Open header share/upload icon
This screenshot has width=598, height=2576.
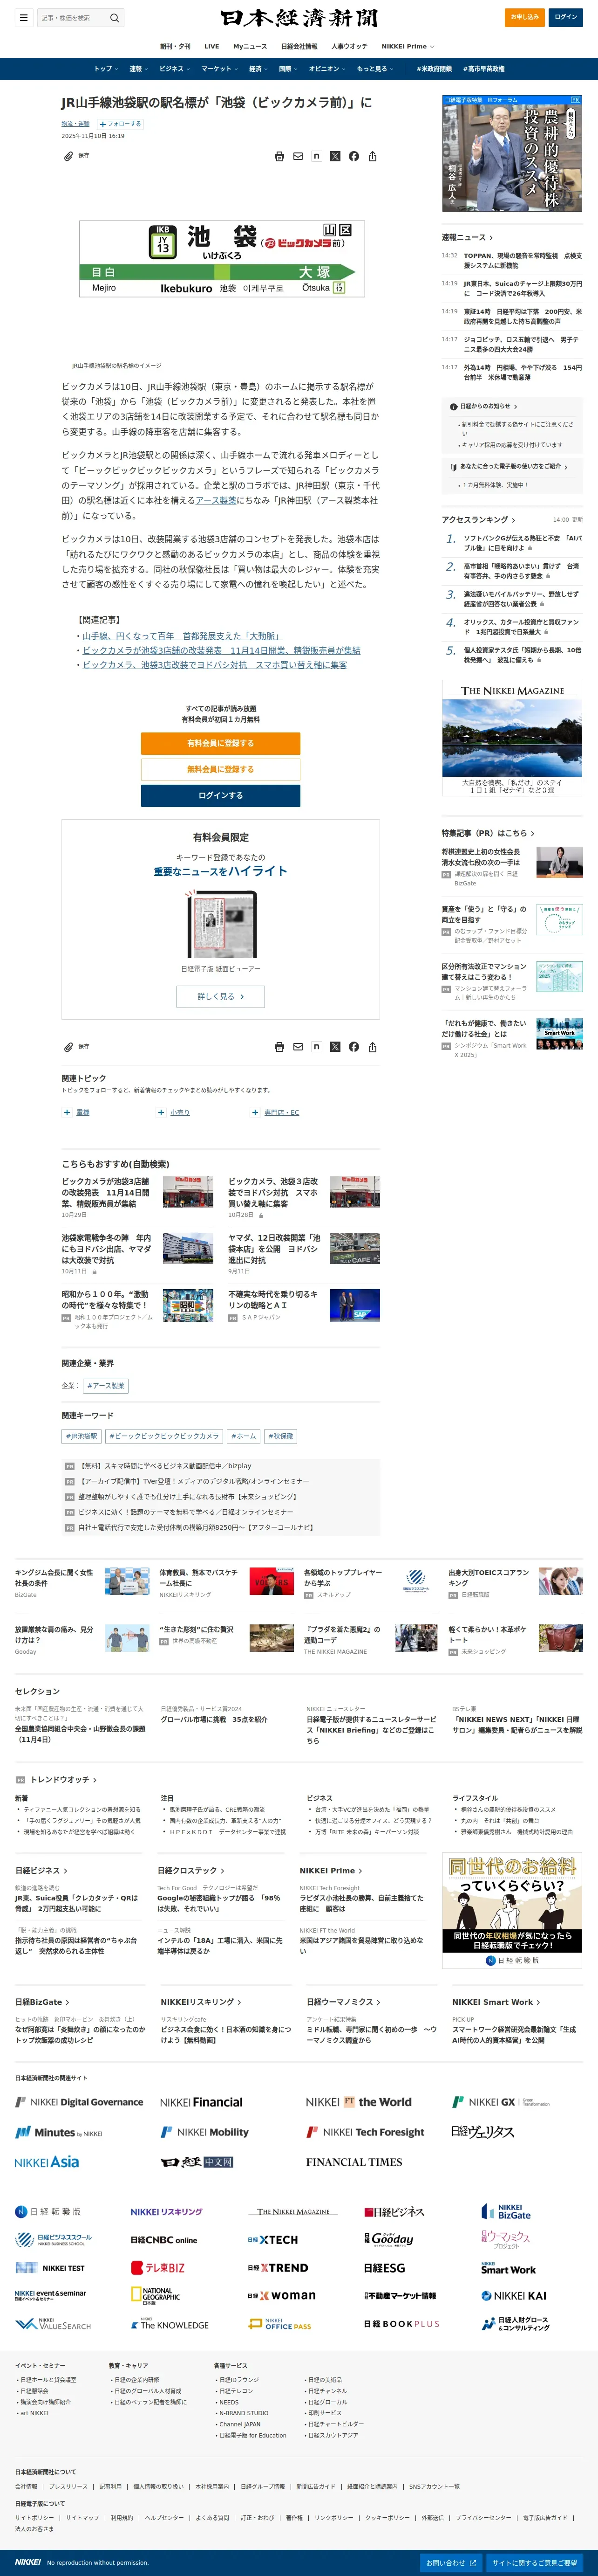point(373,156)
